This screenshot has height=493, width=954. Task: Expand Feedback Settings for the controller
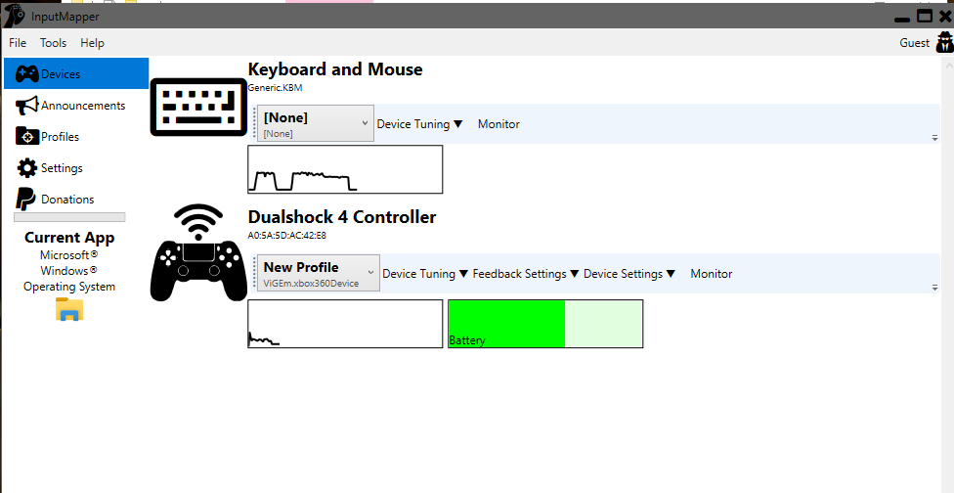[526, 274]
